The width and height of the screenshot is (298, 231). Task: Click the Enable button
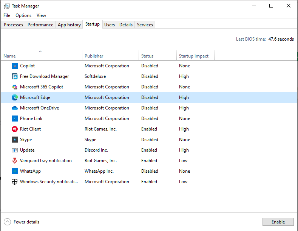click(x=278, y=222)
